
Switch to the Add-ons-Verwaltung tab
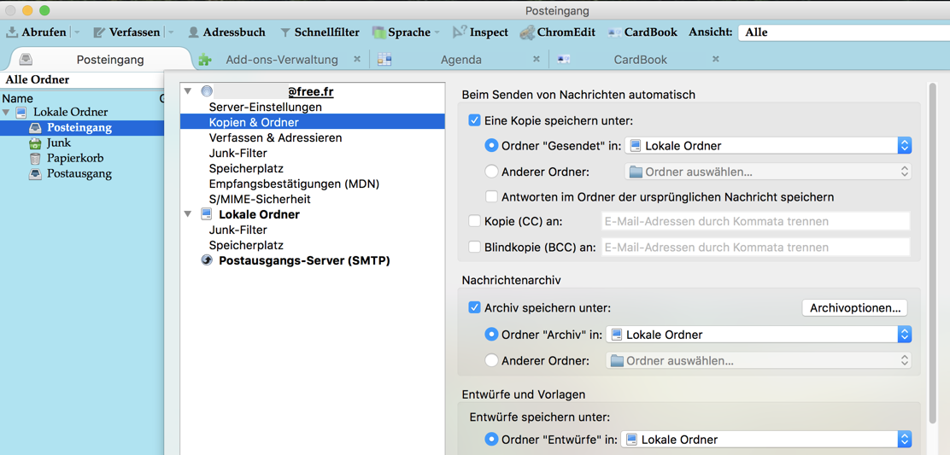(x=281, y=60)
